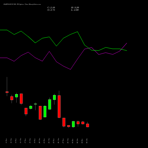Select the 24 Nov date label

49,141
